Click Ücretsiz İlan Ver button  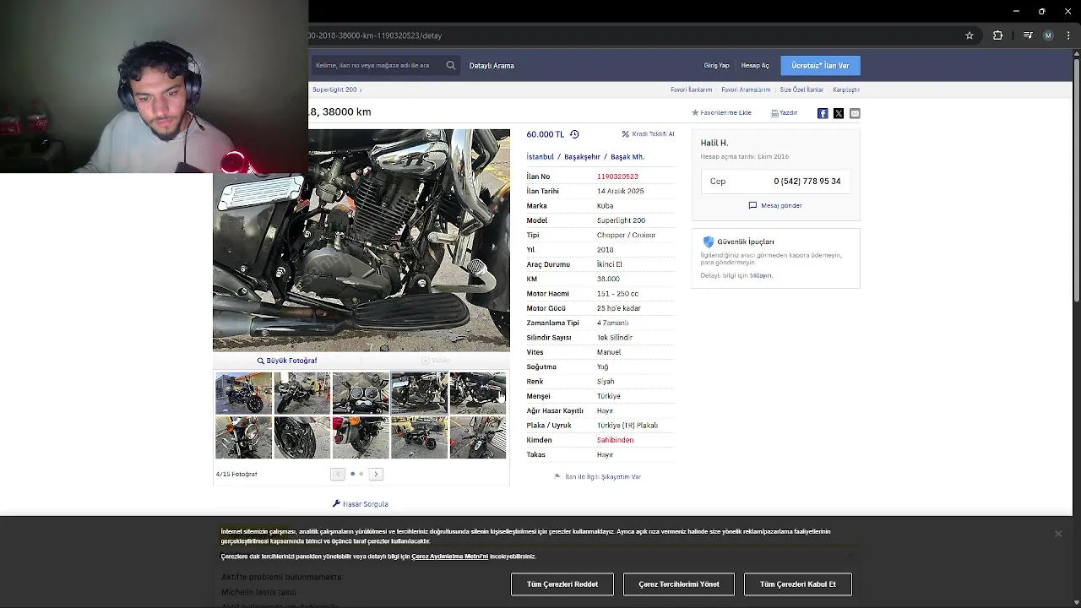pos(820,66)
